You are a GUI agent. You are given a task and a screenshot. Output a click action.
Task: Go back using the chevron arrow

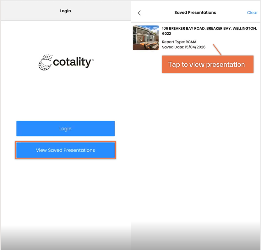tap(139, 13)
